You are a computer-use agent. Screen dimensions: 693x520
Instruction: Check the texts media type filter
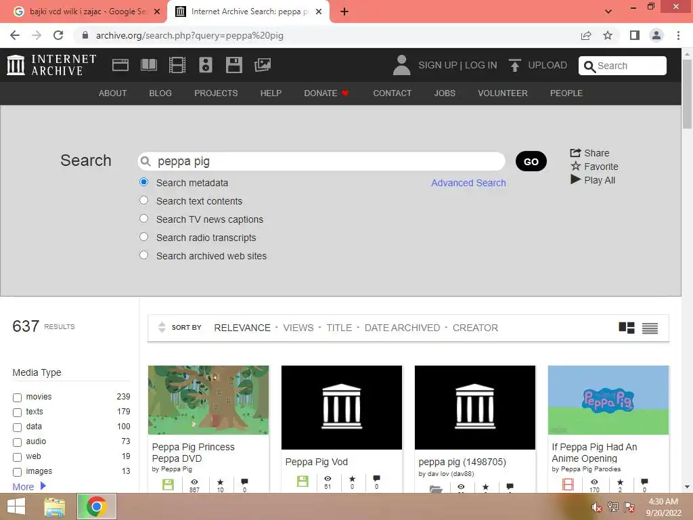click(17, 412)
